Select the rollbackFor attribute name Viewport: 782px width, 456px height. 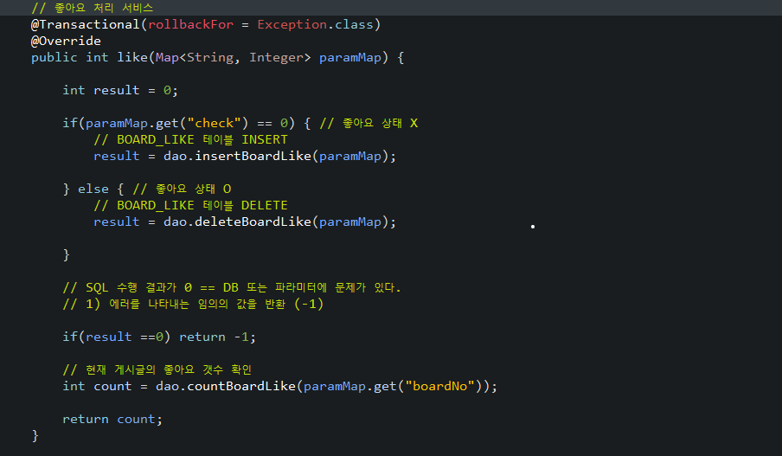[x=190, y=24]
